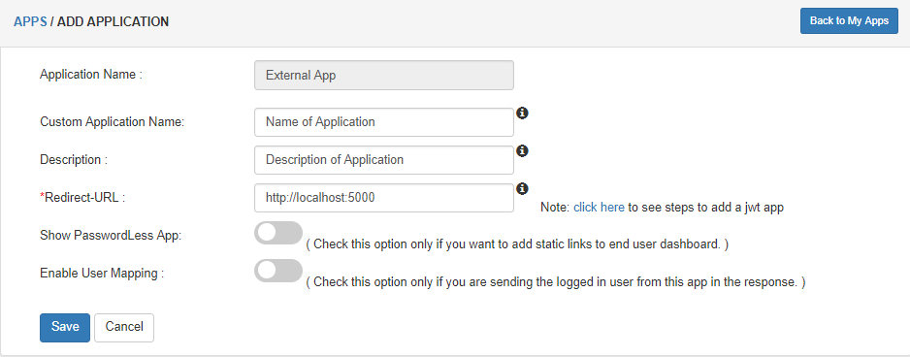Cancel adding the application
The height and width of the screenshot is (357, 910).
124,327
